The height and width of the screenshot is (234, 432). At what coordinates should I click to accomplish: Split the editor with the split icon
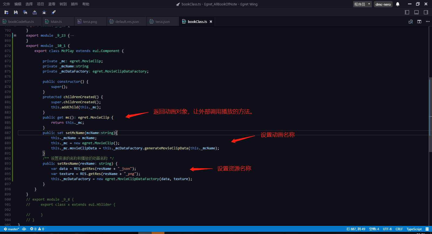[419, 22]
